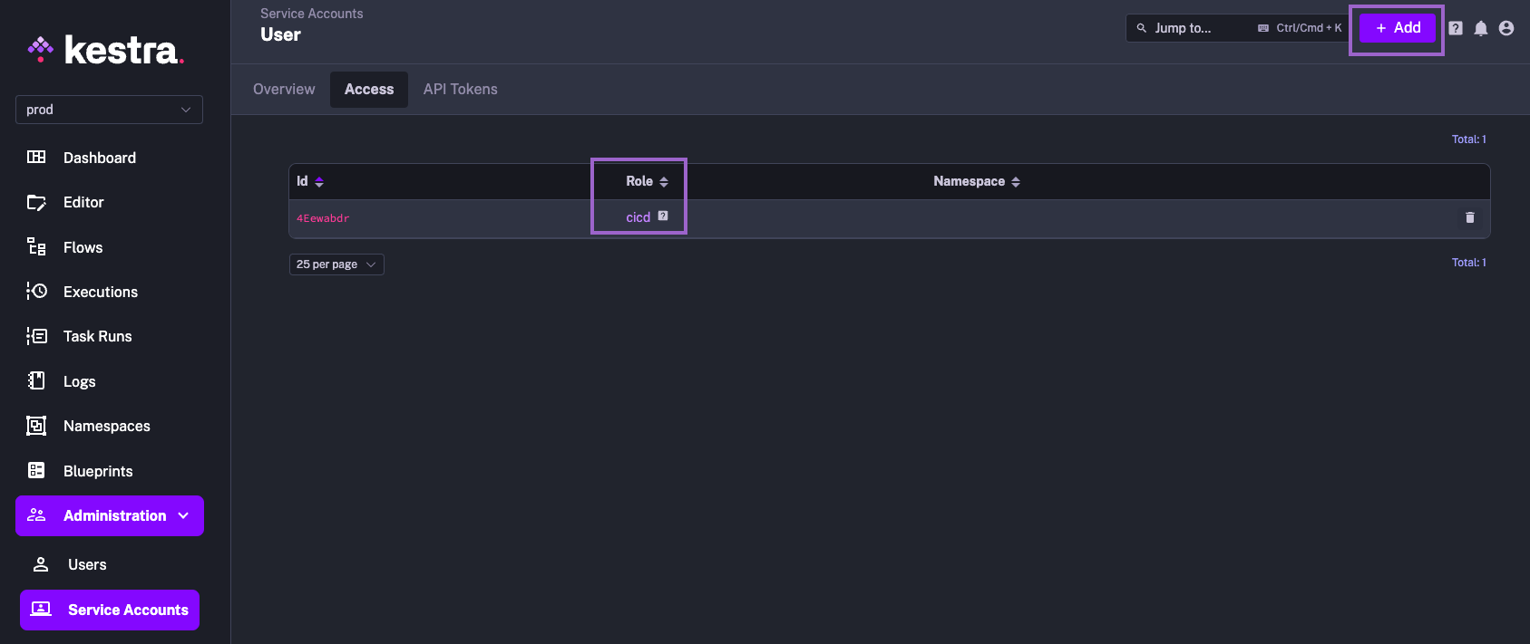The height and width of the screenshot is (644, 1530).
Task: View Executions from the sidebar
Action: (x=100, y=292)
